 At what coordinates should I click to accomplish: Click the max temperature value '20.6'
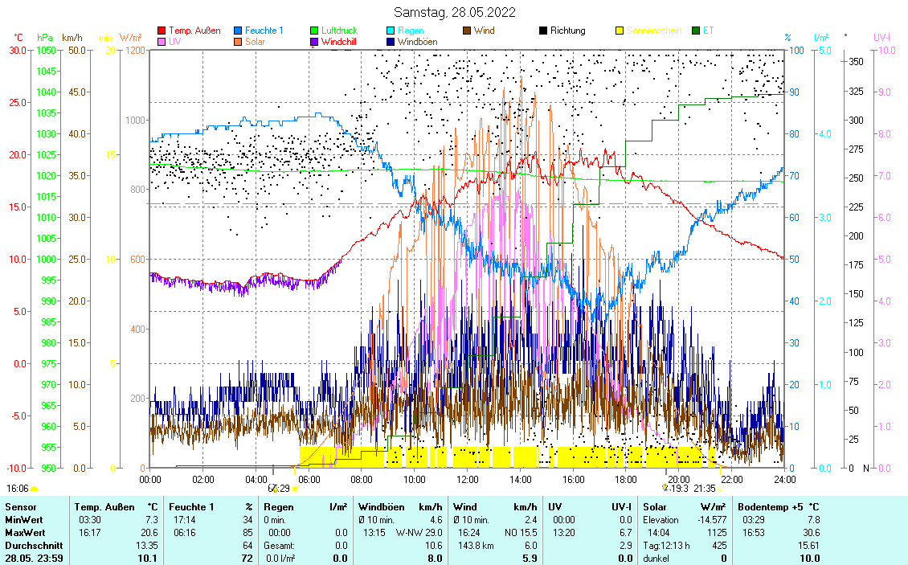pyautogui.click(x=149, y=533)
